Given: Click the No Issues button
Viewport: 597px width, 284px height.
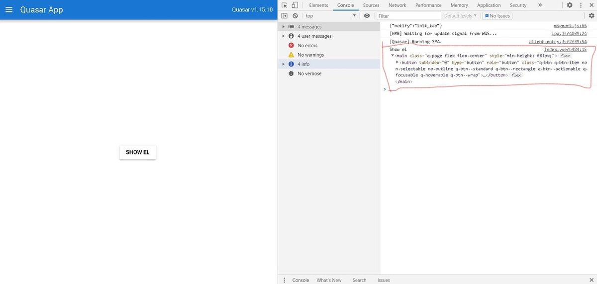Looking at the screenshot, I should (497, 16).
